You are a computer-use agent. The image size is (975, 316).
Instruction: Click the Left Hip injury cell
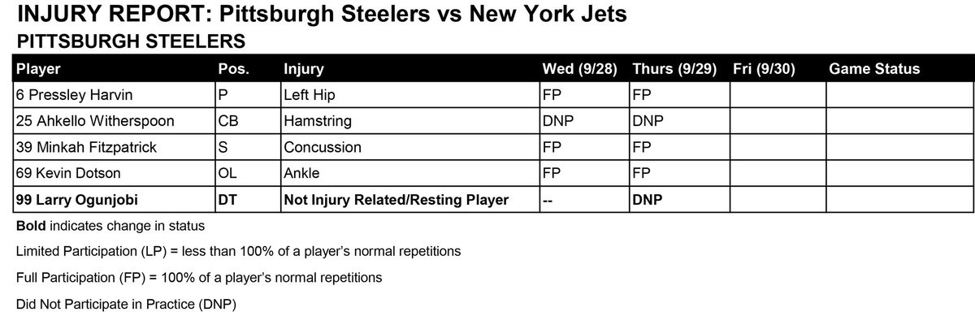409,95
